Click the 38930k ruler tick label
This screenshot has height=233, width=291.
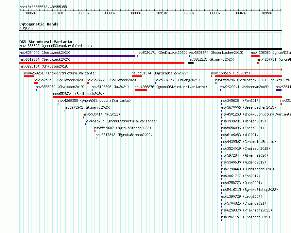[x=214, y=13]
